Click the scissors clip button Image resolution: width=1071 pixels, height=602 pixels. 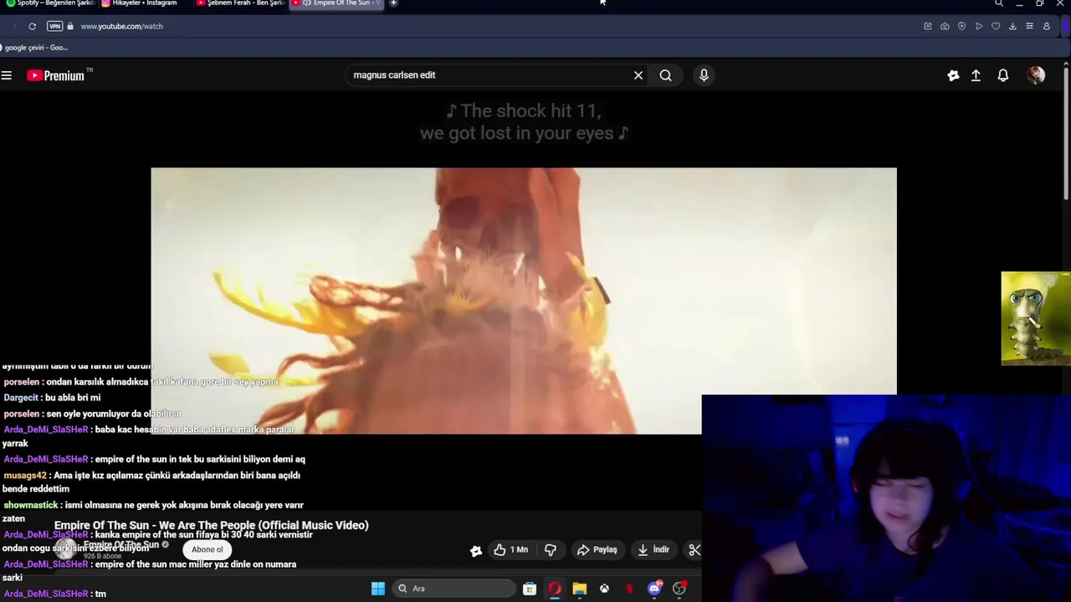click(694, 549)
